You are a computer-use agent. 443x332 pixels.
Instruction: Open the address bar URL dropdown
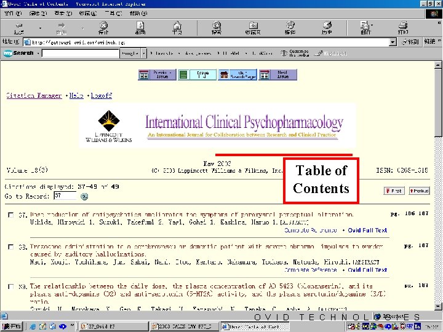393,42
